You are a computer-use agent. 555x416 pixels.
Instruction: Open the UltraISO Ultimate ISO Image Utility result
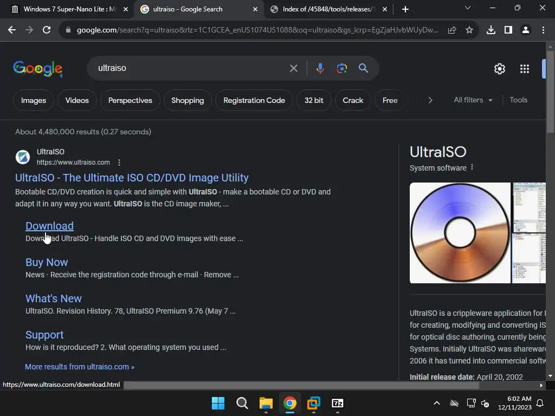132,178
